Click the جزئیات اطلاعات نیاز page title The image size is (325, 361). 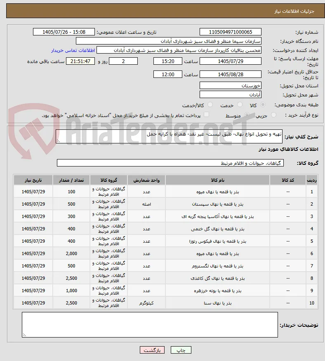click(x=294, y=11)
